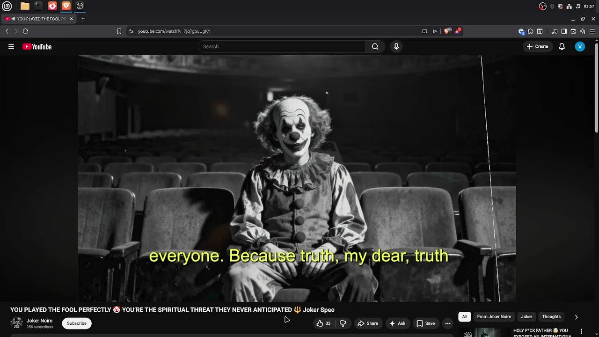The image size is (599, 337).
Task: Go to YouTube home via the logo
Action: tap(37, 46)
